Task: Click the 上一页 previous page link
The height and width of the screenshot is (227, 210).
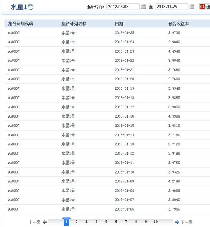Action: tap(35, 222)
